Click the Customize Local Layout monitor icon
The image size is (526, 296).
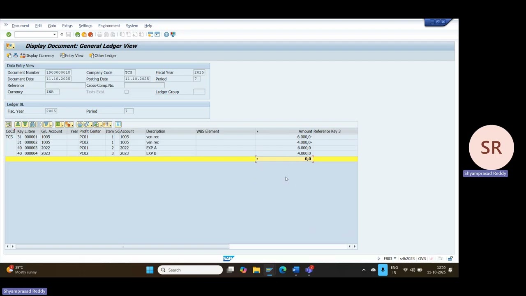coord(173,35)
